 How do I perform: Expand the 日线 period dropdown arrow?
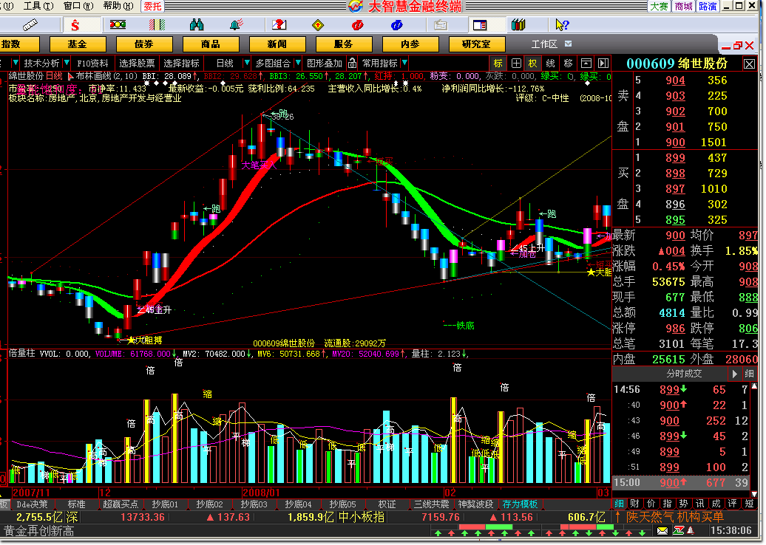(x=247, y=63)
